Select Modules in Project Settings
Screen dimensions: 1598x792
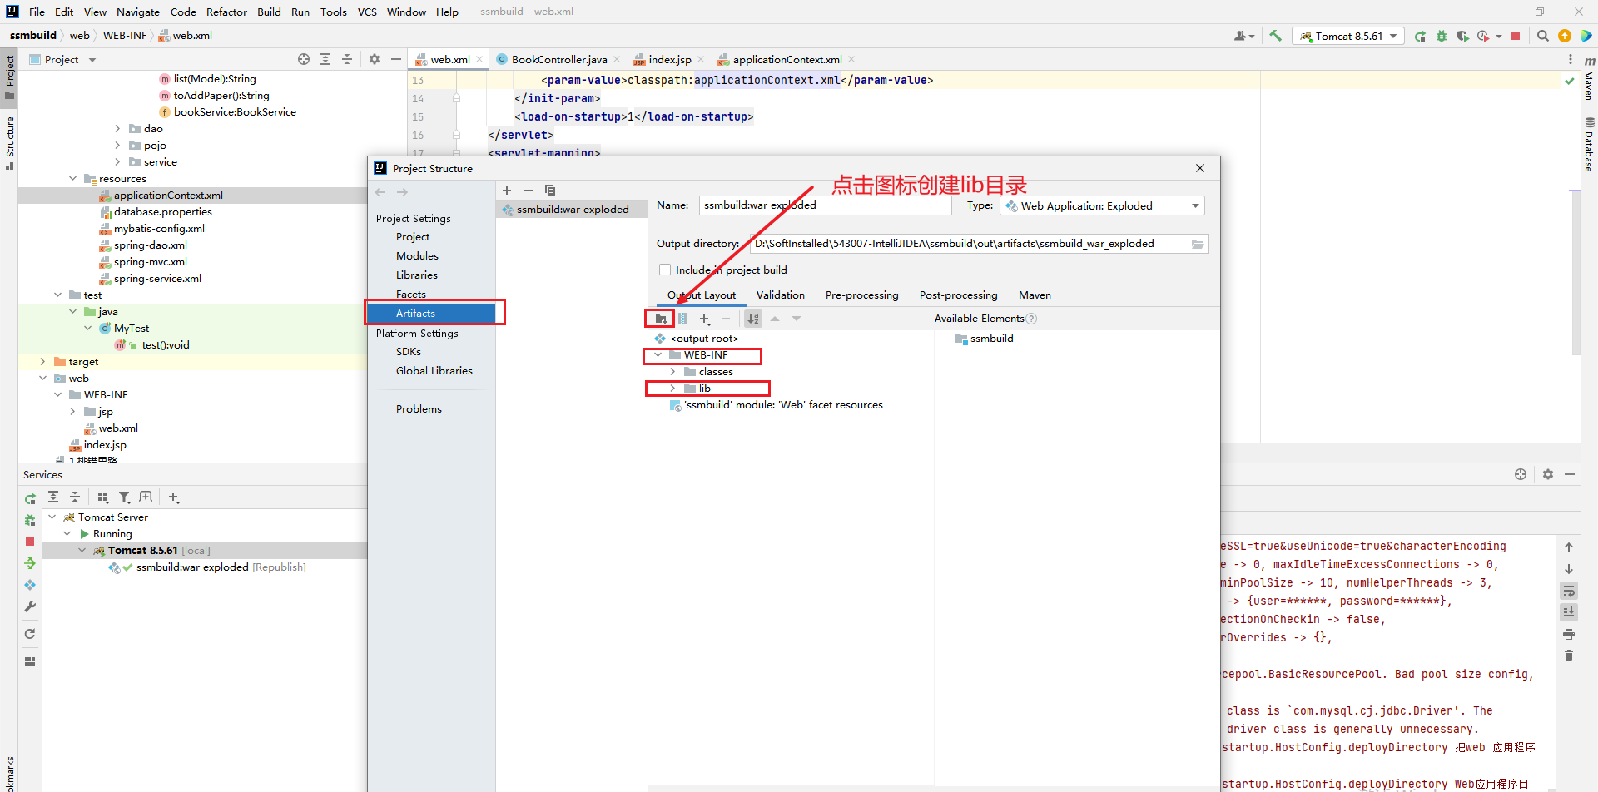pos(417,255)
